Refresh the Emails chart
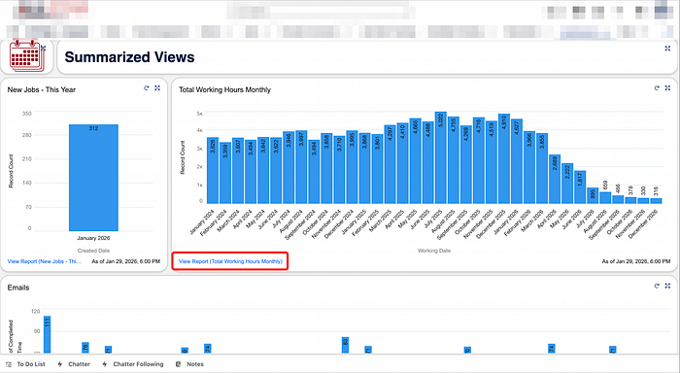Viewport: 680px width, 373px height. (657, 286)
